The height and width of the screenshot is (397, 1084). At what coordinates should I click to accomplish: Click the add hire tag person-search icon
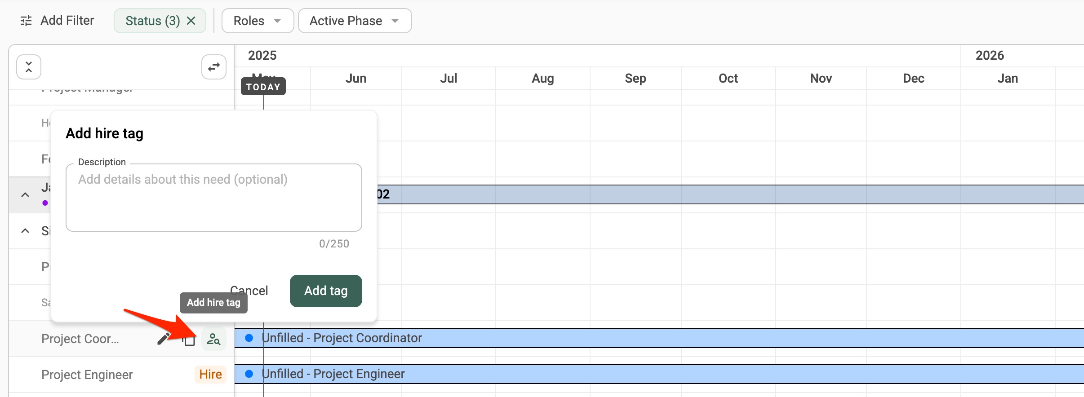tap(214, 339)
